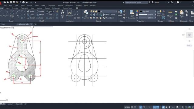Click the Scale tool

(x=40, y=18)
